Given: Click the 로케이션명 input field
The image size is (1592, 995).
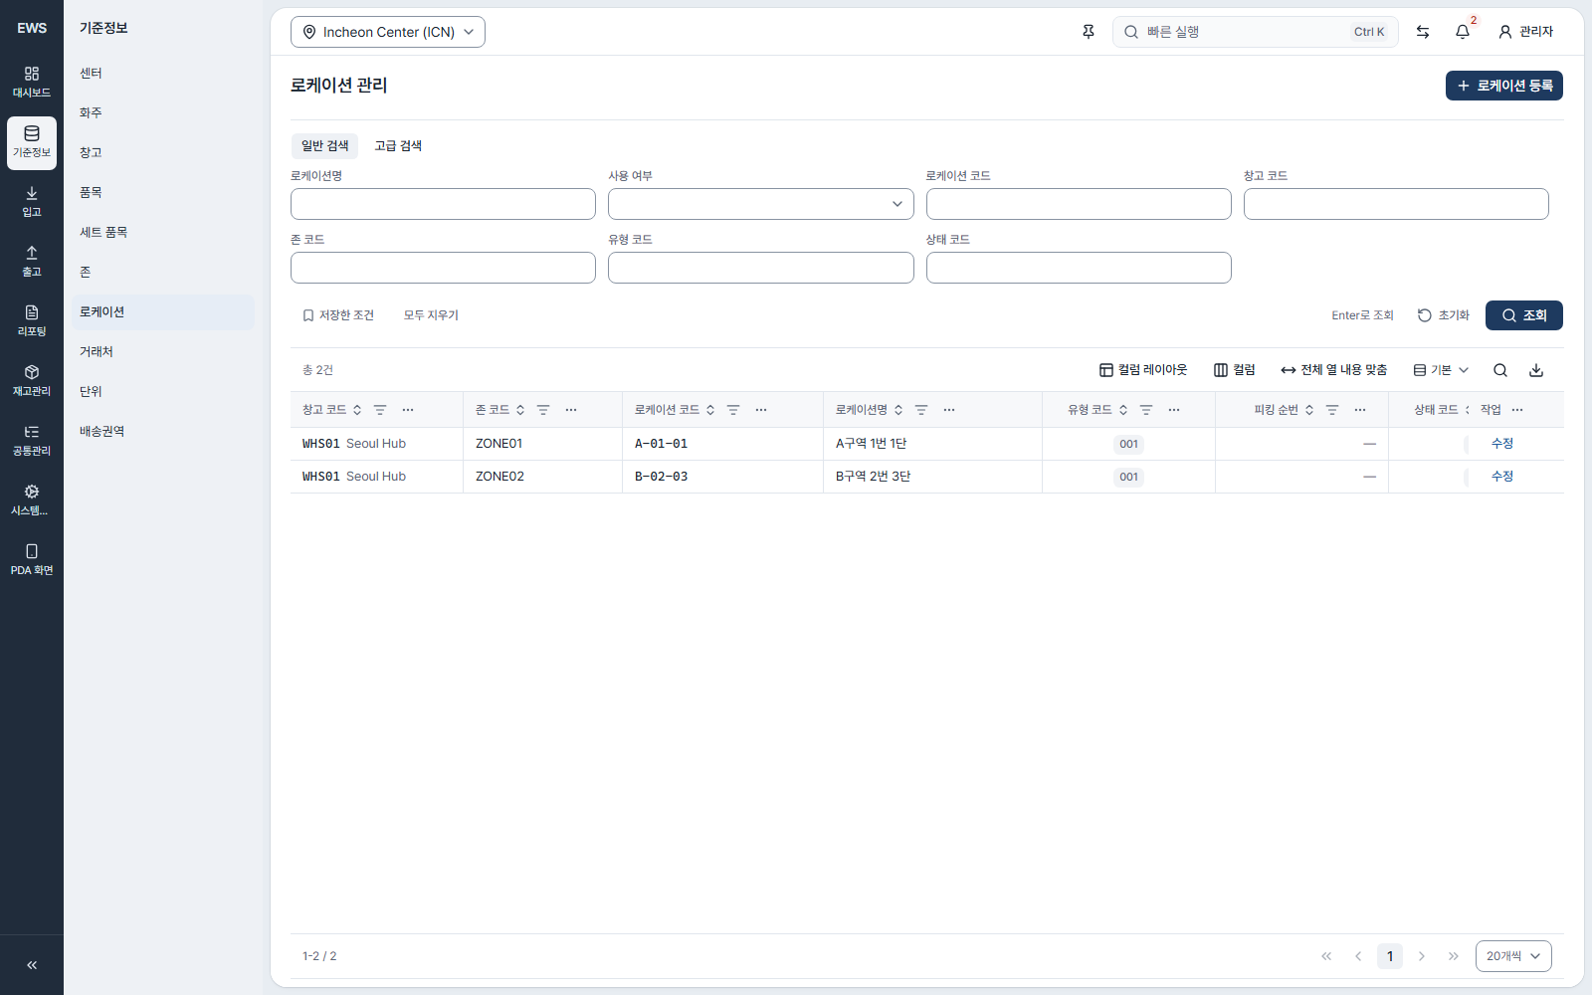Looking at the screenshot, I should click(443, 204).
